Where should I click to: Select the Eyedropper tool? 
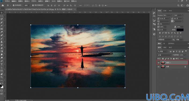pos(2,32)
